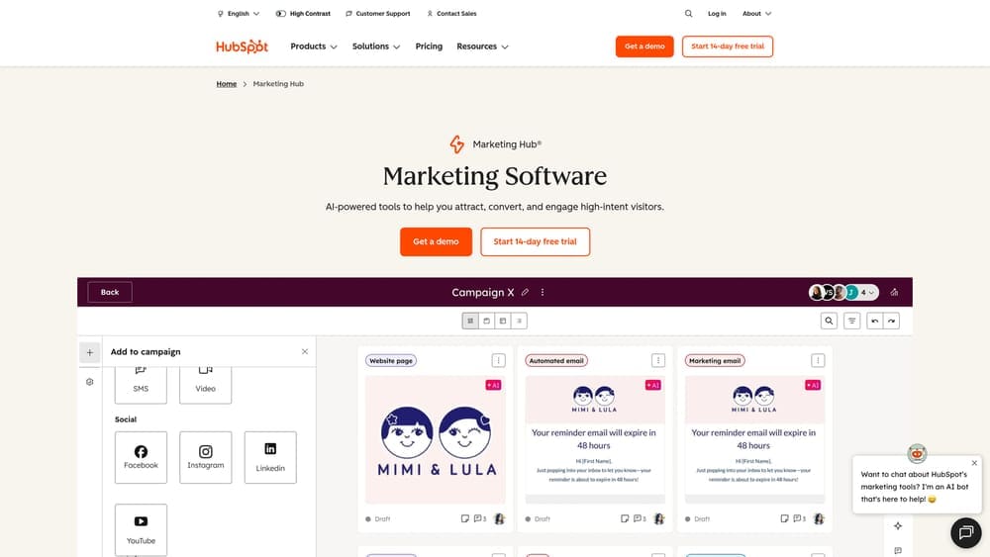Open the site search magnifier icon
This screenshot has height=557, width=990.
688,13
